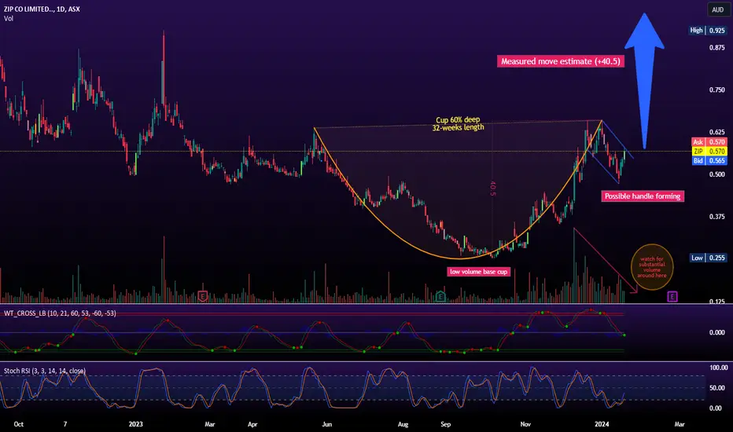Screen dimensions: 733x432
Task: Click the Bid 0.565 price tag
Action: [x=709, y=161]
